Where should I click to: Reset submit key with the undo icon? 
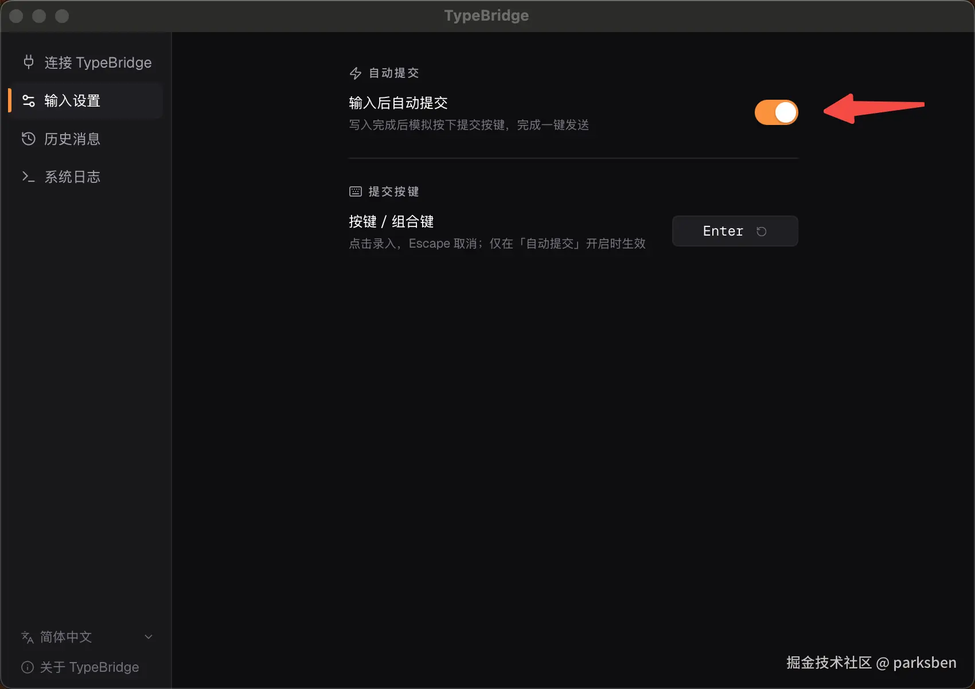click(x=762, y=232)
